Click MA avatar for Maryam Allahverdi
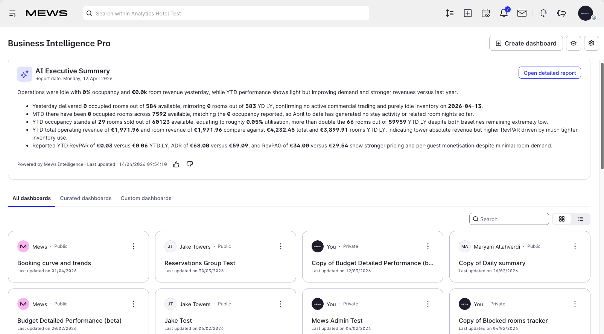 point(465,246)
